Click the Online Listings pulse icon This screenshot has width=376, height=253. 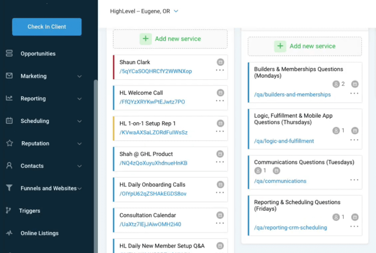coord(10,233)
